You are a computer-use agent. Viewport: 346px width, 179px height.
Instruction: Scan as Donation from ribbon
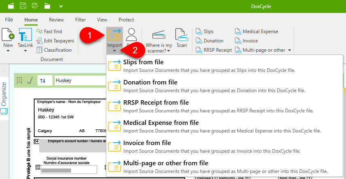click(x=210, y=41)
